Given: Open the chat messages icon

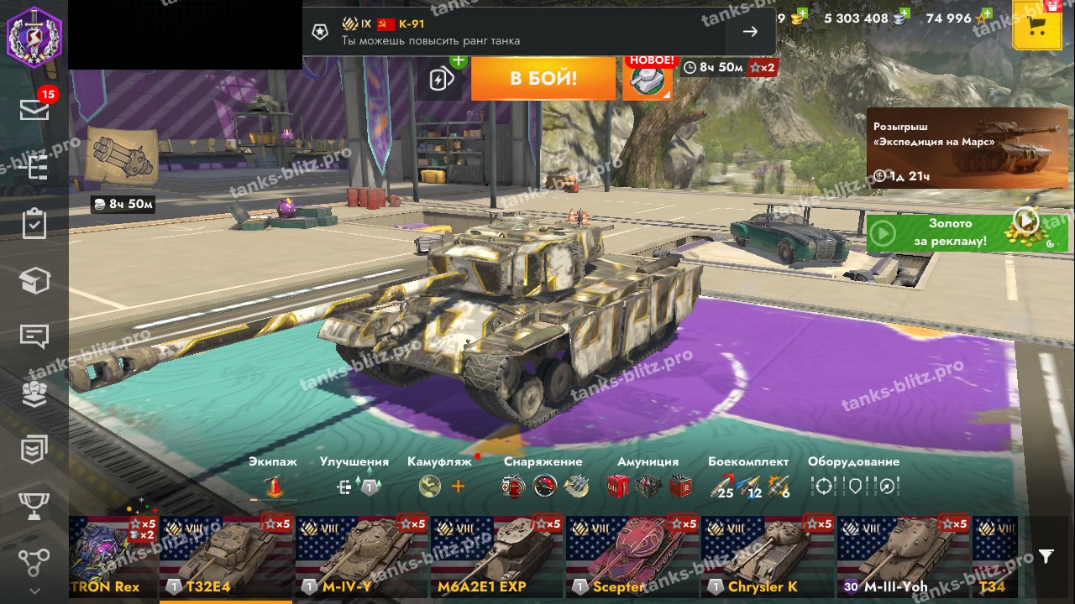Looking at the screenshot, I should tap(34, 336).
